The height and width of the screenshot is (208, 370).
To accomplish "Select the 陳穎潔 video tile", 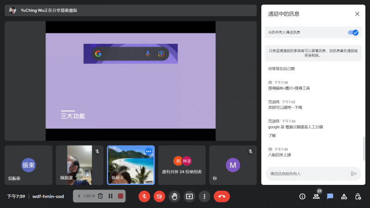I will [x=80, y=165].
